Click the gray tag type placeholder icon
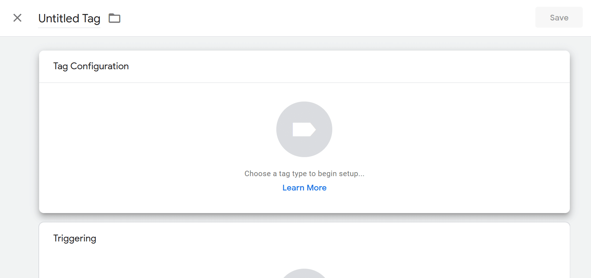The width and height of the screenshot is (591, 278). tap(304, 129)
